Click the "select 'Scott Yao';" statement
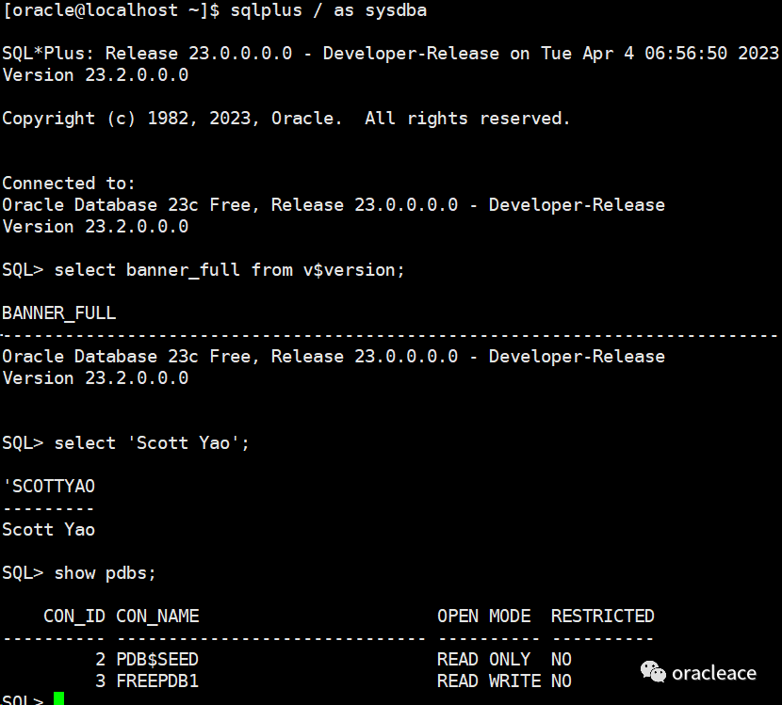Screen dimensions: 782x705 coord(152,443)
